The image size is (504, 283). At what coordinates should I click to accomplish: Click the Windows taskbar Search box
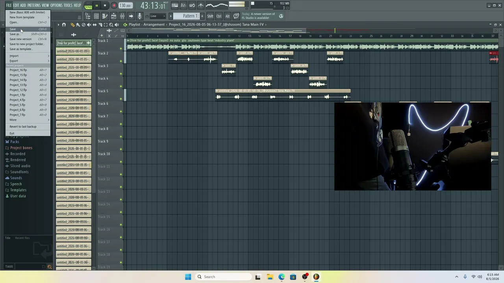pyautogui.click(x=223, y=277)
